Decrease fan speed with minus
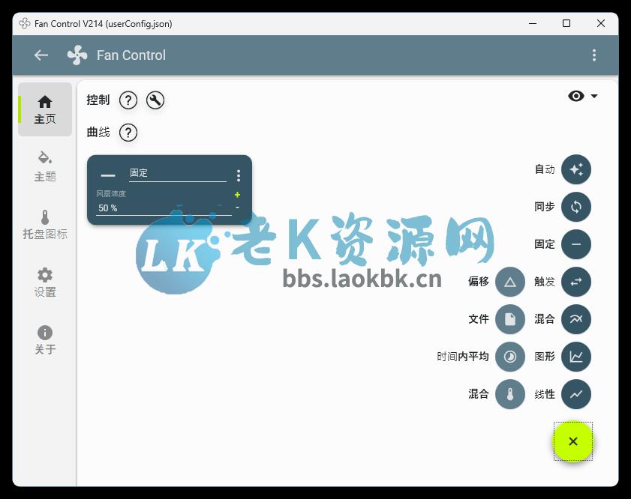 click(x=237, y=208)
